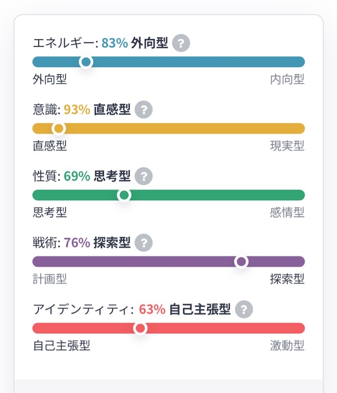Click the 63% 自己主張型 result text
Screen dimensions: 337x393
[185, 309]
